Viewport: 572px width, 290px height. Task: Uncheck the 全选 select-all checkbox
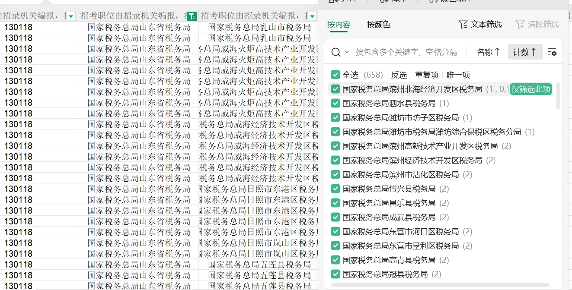click(x=336, y=74)
